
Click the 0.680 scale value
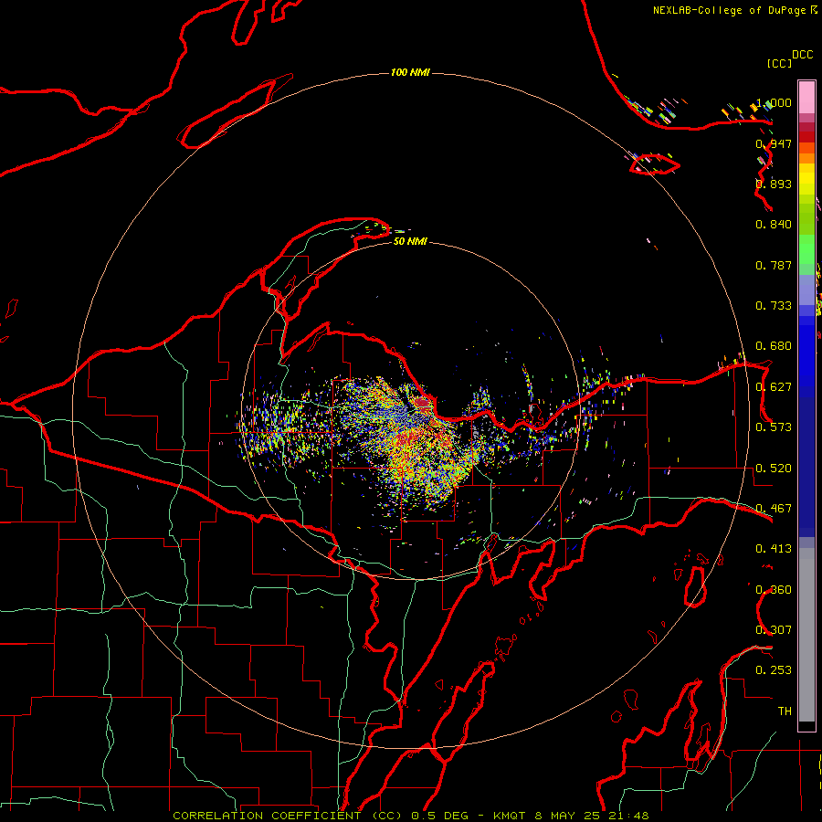774,346
